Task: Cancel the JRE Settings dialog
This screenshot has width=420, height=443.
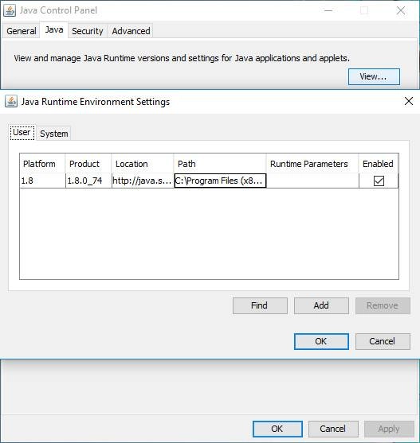Action: point(383,341)
